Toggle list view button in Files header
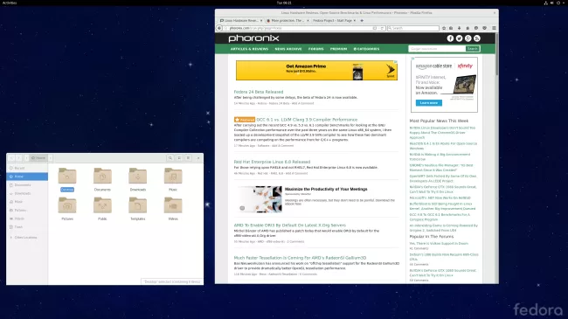 pos(179,158)
